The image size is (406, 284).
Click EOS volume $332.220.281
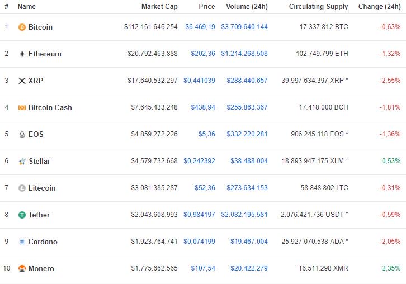[247, 134]
